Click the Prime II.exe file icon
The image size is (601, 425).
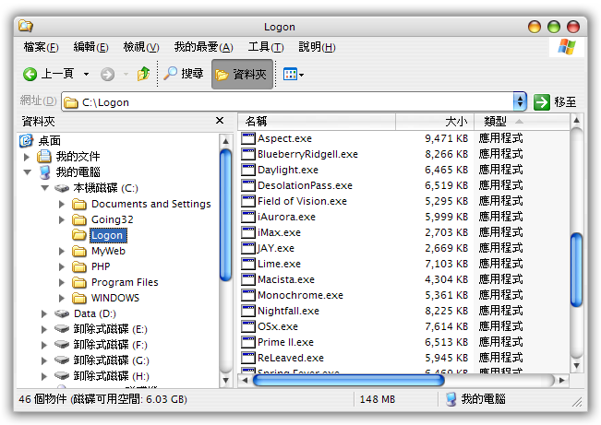(x=248, y=342)
